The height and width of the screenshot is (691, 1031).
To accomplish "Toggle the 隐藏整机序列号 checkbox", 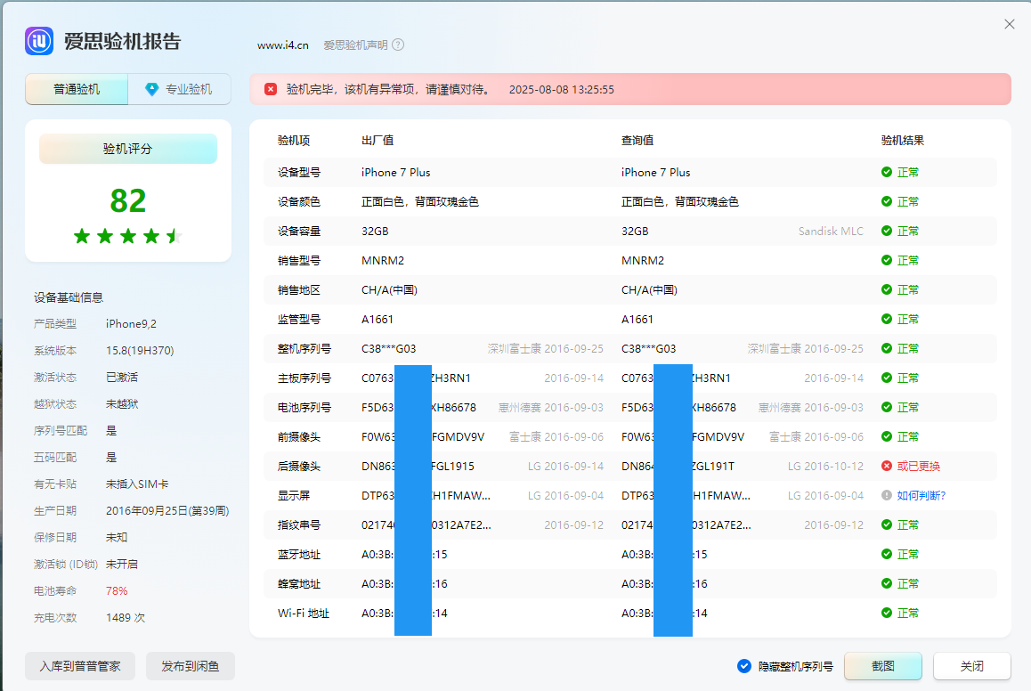I will point(743,666).
